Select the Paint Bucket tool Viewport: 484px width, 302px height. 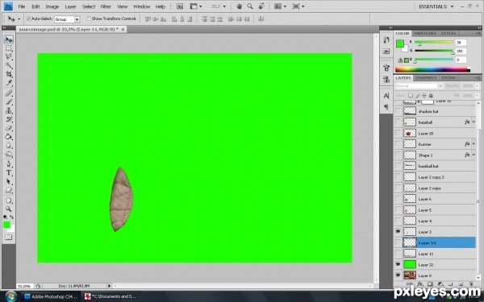coord(9,137)
